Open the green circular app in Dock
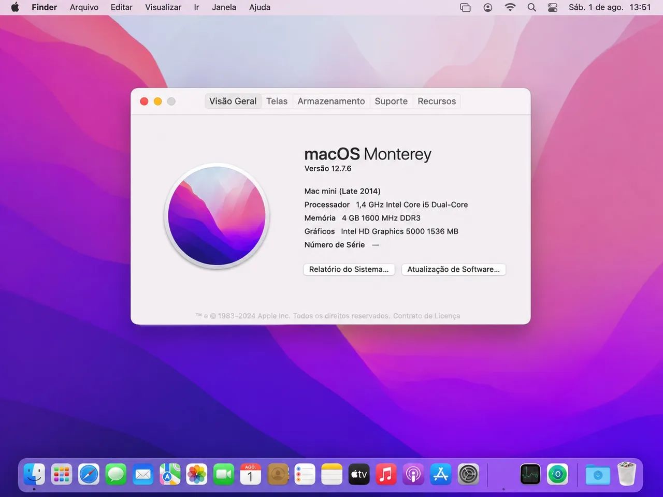The image size is (663, 497). pos(558,474)
